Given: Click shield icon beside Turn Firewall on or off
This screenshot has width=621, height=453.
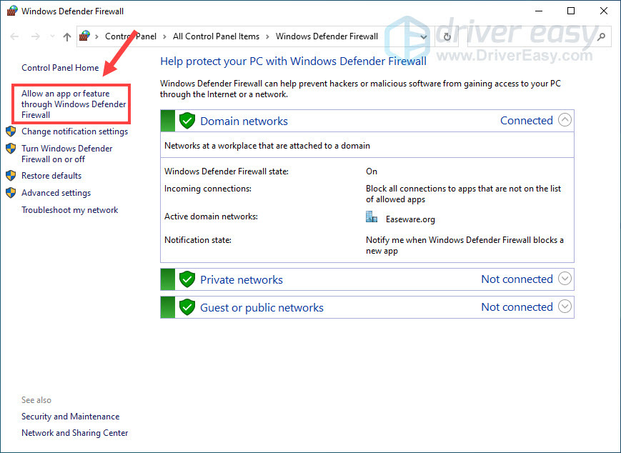Looking at the screenshot, I should (x=11, y=149).
